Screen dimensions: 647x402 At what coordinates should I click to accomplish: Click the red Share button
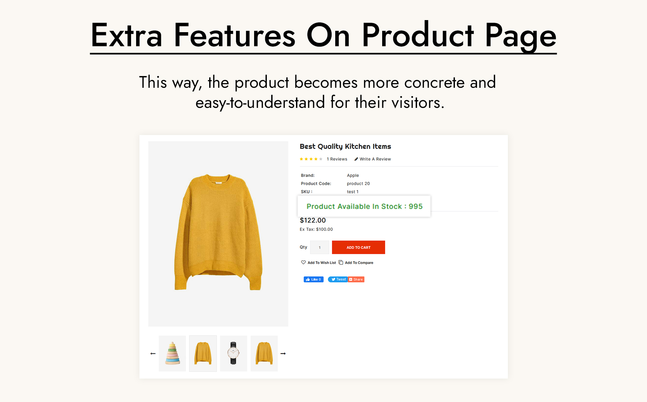pyautogui.click(x=356, y=279)
